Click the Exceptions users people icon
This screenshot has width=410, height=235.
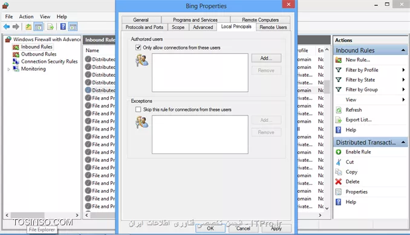pos(142,122)
